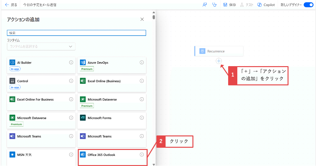Select the Recurrence trigger card on canvas

pos(219,51)
